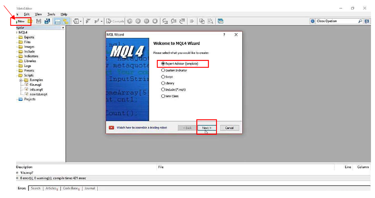Select the Images folder in Navigator
This screenshot has width=375, height=198.
coord(29,47)
